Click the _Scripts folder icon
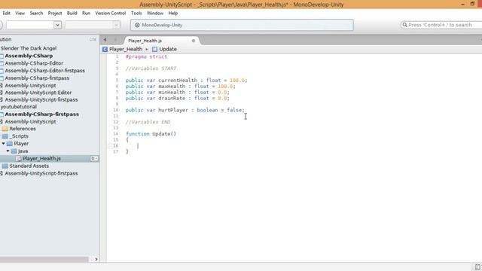The width and height of the screenshot is (482, 271). (5, 135)
